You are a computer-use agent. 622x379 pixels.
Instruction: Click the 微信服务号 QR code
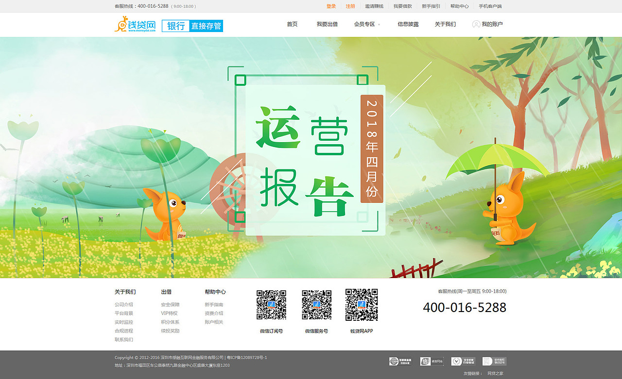[x=316, y=305]
